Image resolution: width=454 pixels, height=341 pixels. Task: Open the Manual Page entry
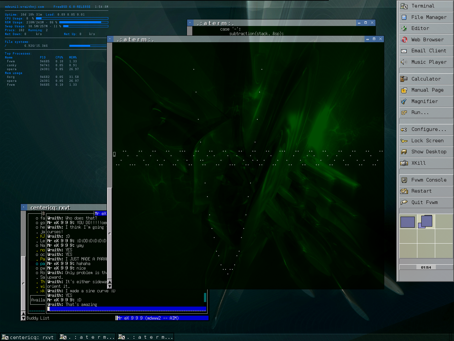427,90
